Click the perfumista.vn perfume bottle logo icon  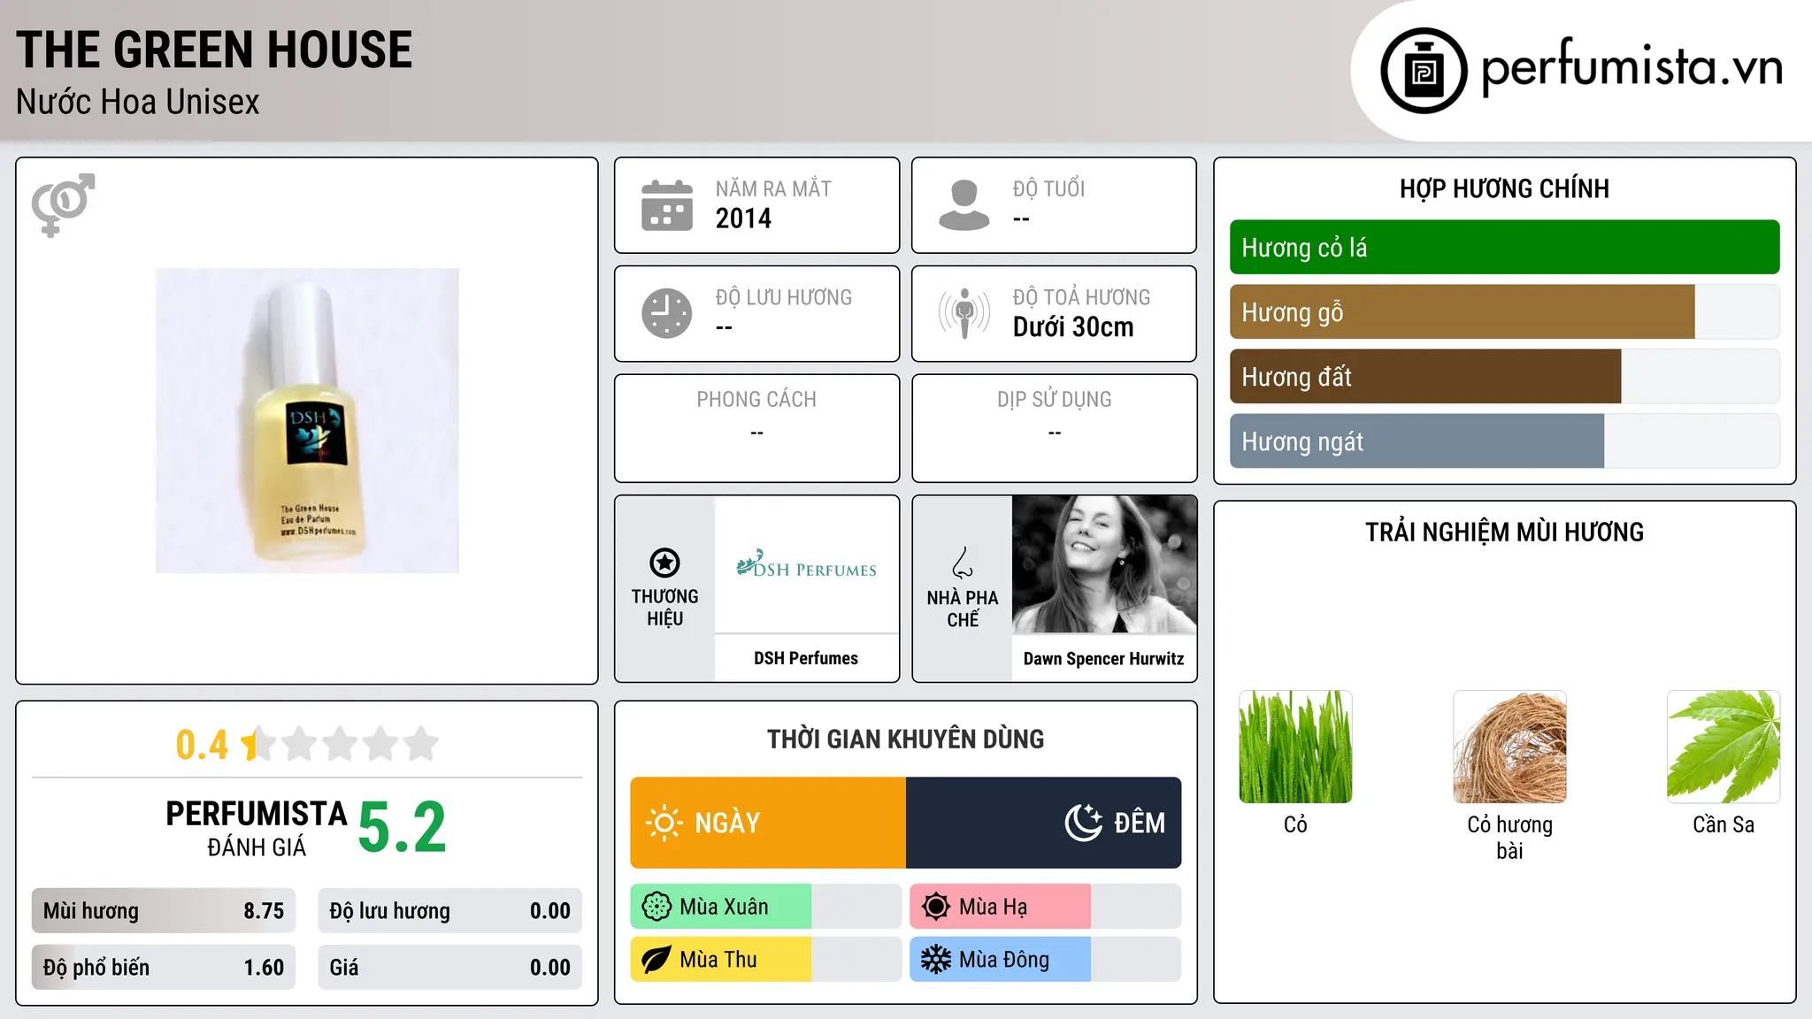pyautogui.click(x=1424, y=71)
